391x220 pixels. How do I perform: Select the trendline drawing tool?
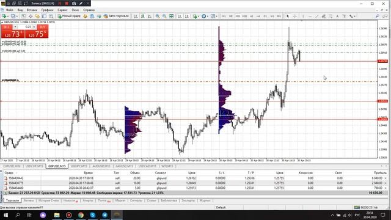pyautogui.click(x=316, y=16)
